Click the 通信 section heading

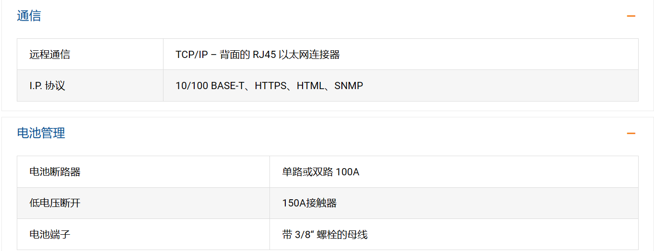tap(29, 16)
